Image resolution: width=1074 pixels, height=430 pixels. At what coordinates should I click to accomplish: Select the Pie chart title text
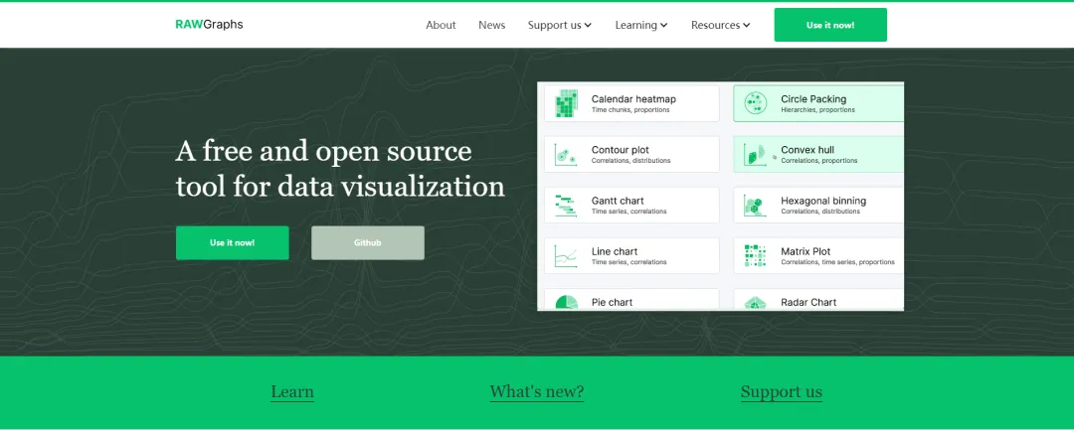tap(613, 302)
